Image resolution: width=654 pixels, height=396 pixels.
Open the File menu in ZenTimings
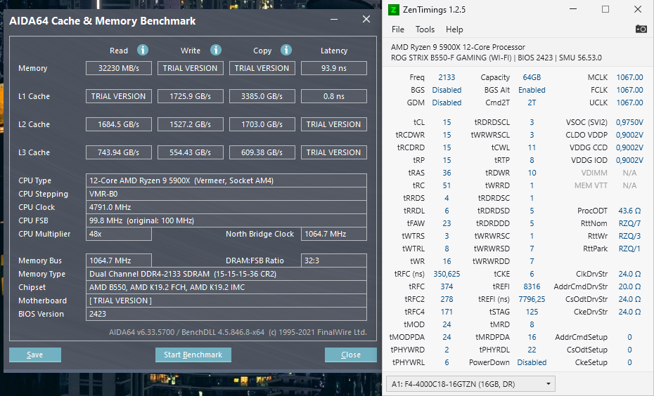(x=398, y=29)
